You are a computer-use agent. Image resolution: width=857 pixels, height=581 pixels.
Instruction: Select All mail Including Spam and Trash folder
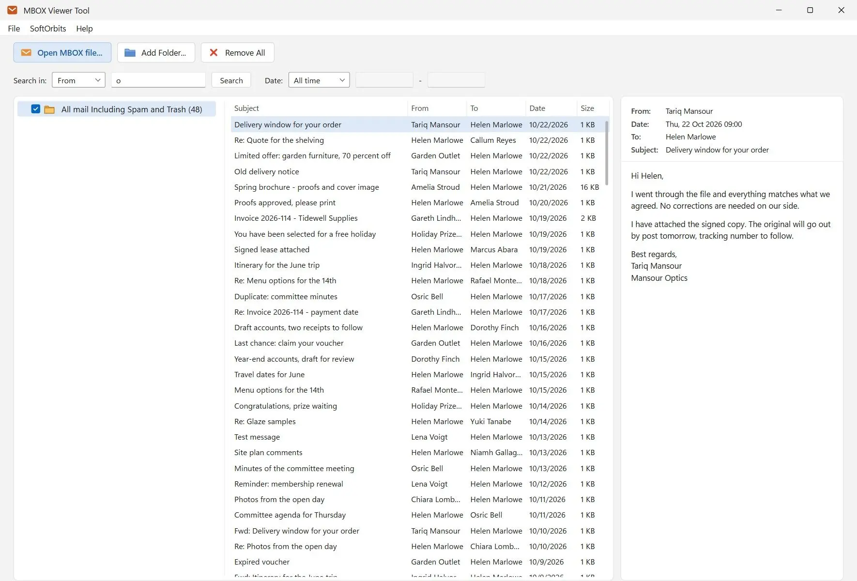point(117,109)
